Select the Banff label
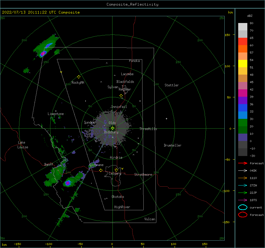 [x=49, y=164]
